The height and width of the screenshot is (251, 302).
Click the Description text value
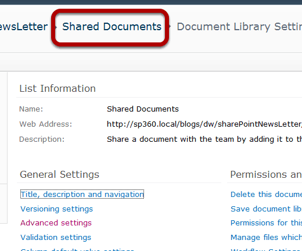(204, 139)
